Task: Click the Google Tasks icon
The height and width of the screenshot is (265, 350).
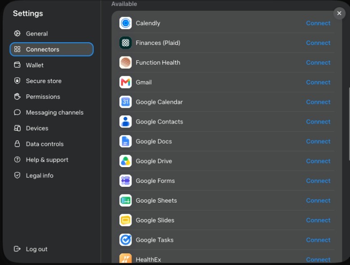Action: [x=126, y=240]
